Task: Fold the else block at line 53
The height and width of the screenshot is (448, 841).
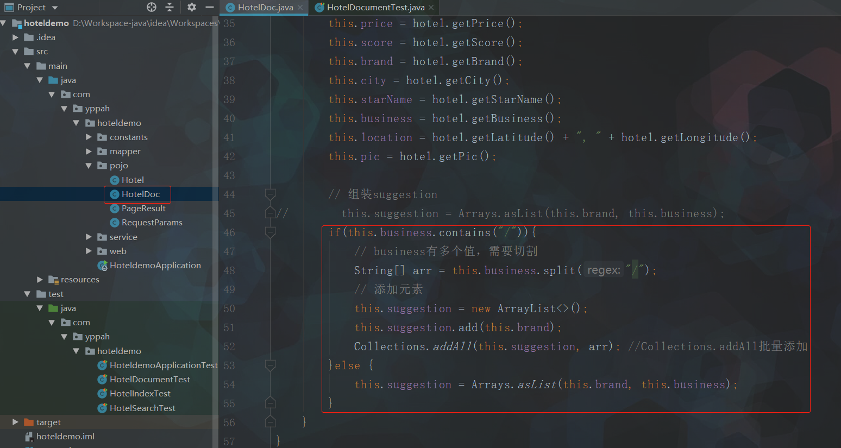Action: (270, 365)
